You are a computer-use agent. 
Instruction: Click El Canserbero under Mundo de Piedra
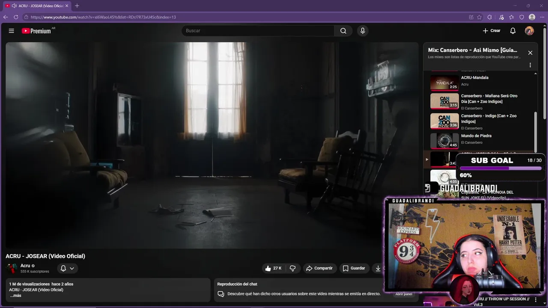point(472,142)
